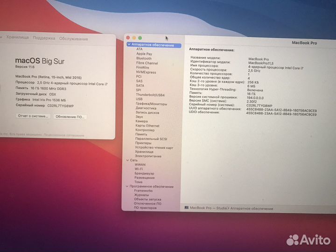This screenshot has width=336, height=252.
Task: Open Thunderbolt/USB4 info
Action: (x=150, y=95)
